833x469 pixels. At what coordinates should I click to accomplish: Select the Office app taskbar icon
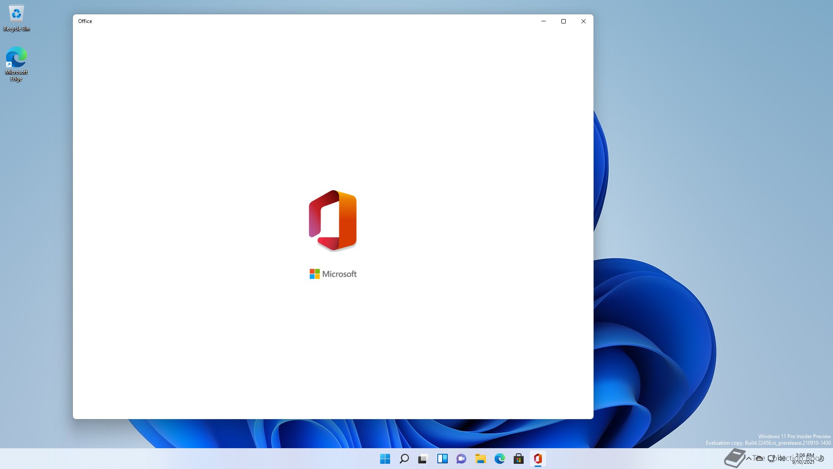click(538, 459)
